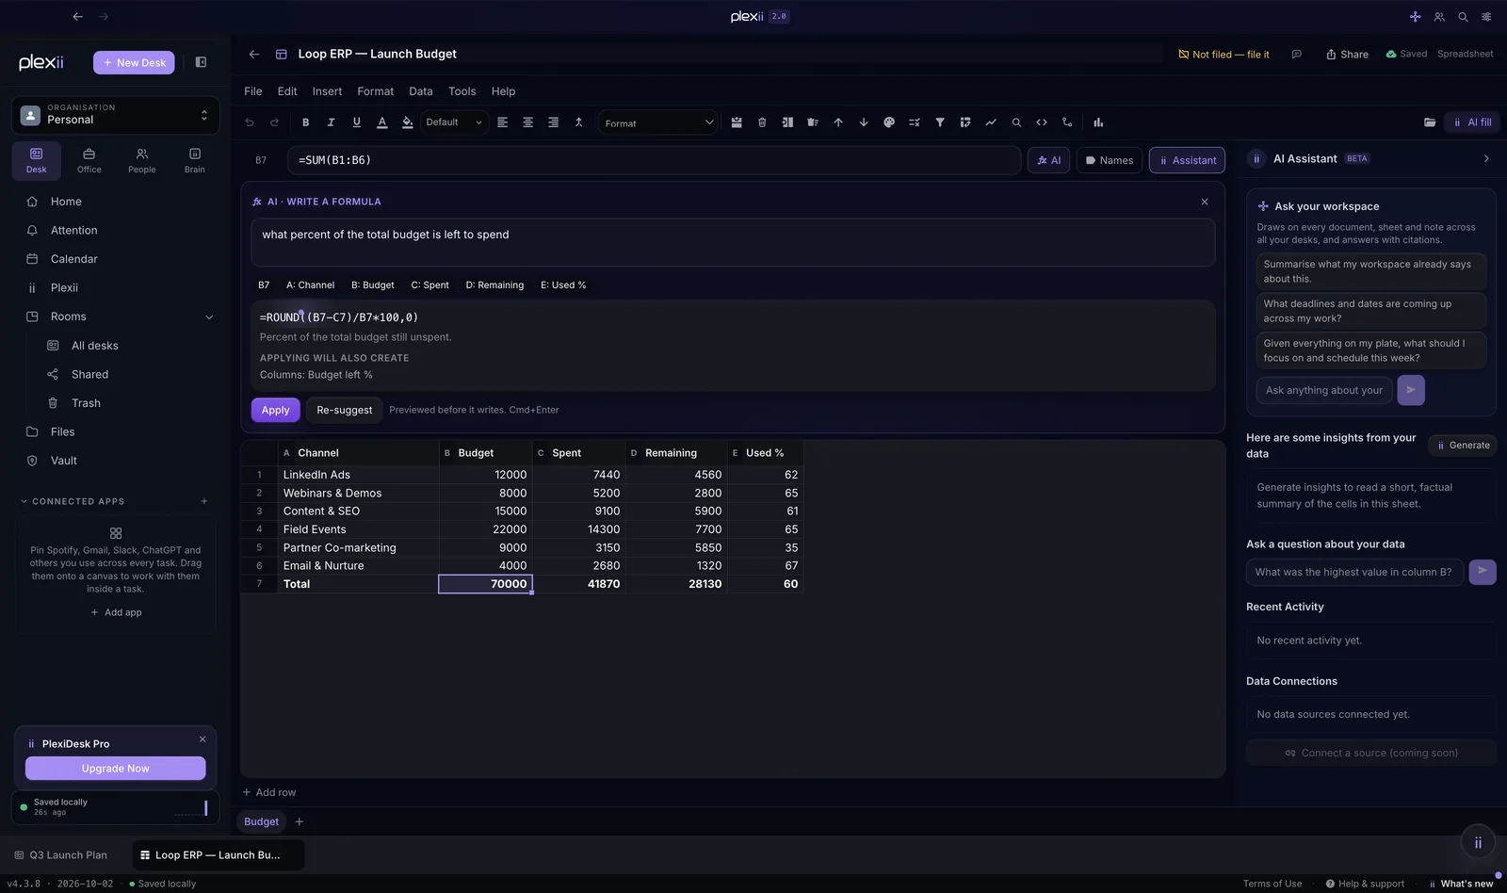Sort ascending with up arrow icon

[838, 122]
